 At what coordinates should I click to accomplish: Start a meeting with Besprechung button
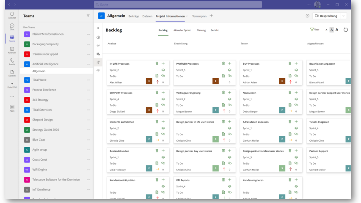pyautogui.click(x=326, y=16)
